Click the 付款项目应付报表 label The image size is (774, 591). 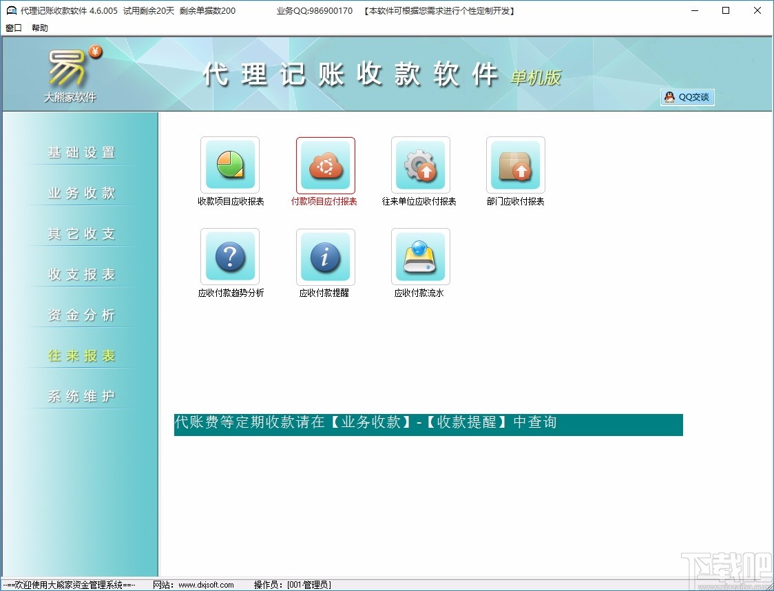pyautogui.click(x=324, y=201)
